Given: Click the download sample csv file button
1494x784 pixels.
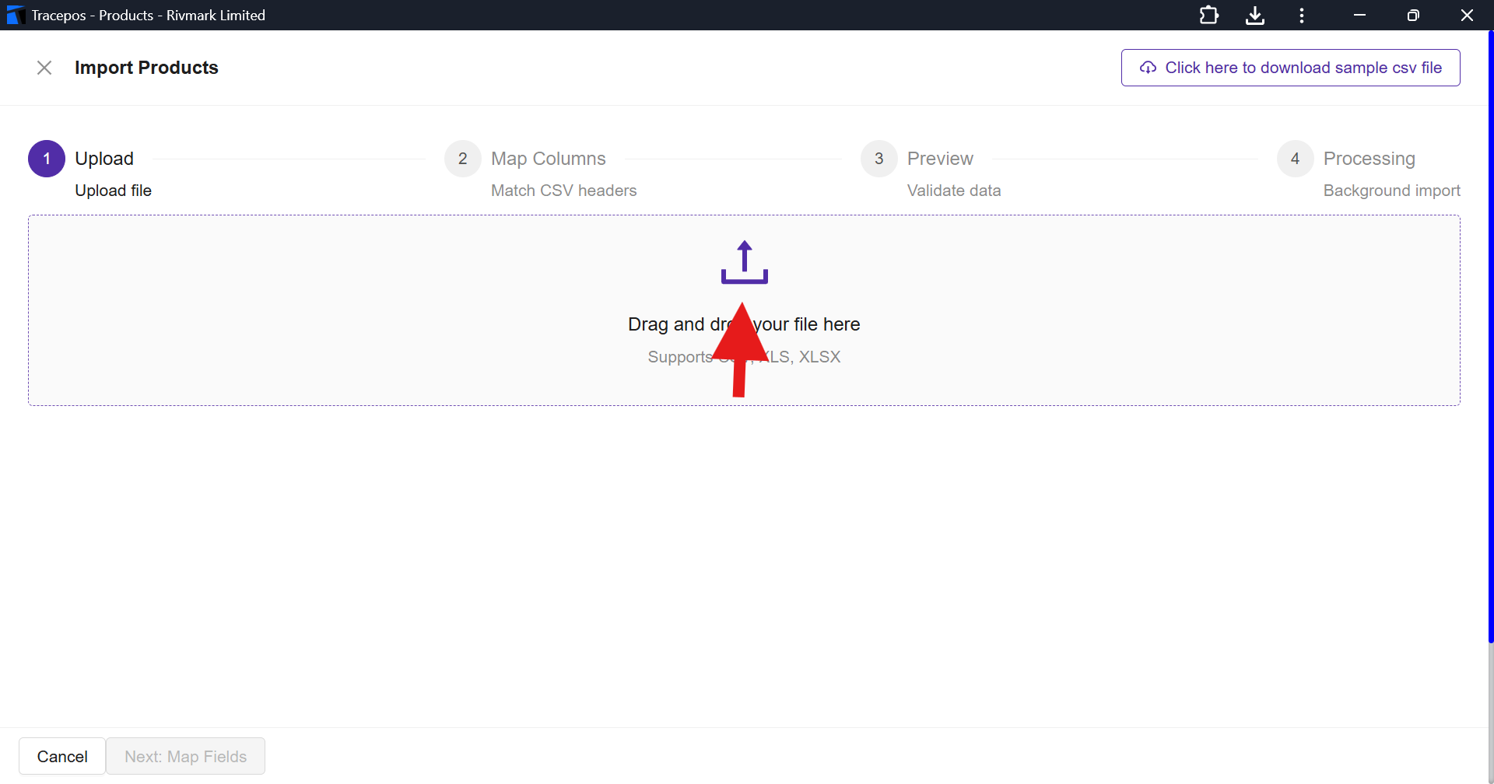Looking at the screenshot, I should (x=1290, y=68).
